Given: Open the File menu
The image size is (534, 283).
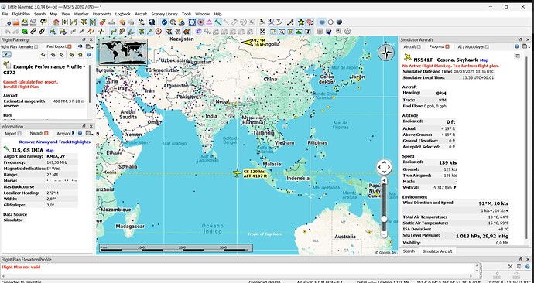Looking at the screenshot, I should [x=5, y=14].
